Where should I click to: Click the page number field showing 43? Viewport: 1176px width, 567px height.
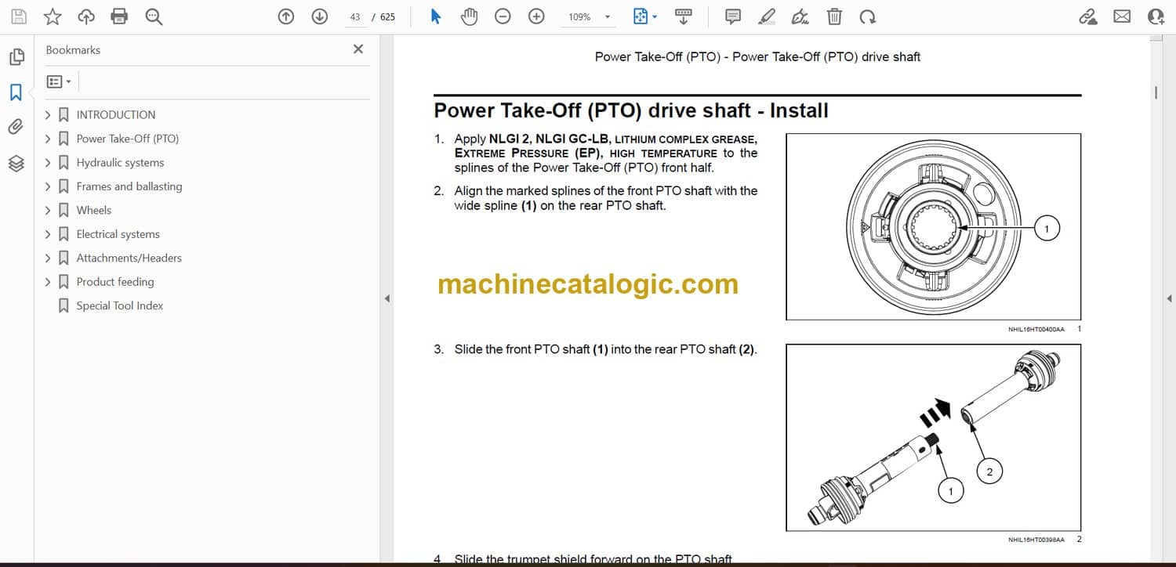(x=355, y=16)
